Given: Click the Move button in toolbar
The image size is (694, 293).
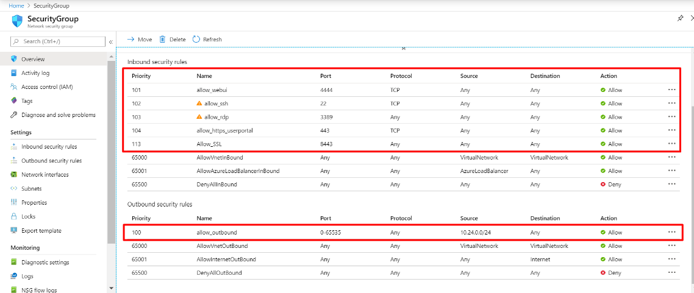Looking at the screenshot, I should point(140,39).
